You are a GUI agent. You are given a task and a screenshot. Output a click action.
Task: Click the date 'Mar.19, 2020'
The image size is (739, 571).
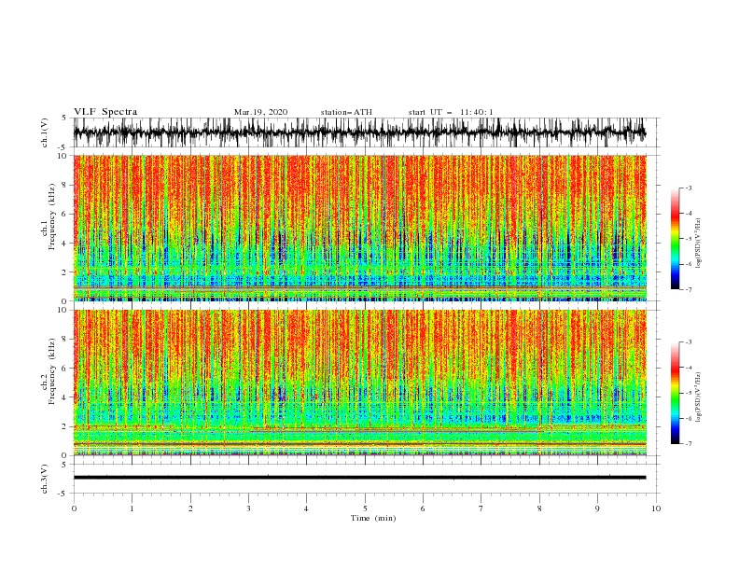coord(260,112)
